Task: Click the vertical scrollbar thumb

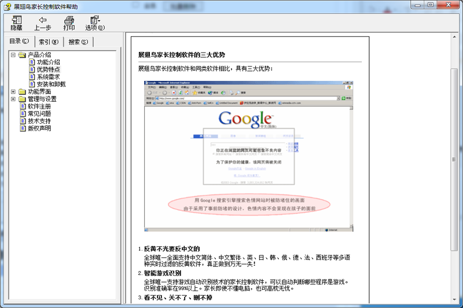Action: click(x=454, y=159)
